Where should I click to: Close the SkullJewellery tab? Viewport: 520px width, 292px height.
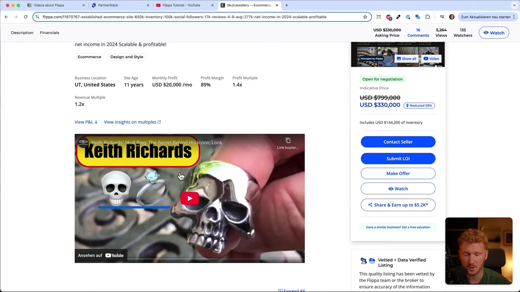pos(277,5)
